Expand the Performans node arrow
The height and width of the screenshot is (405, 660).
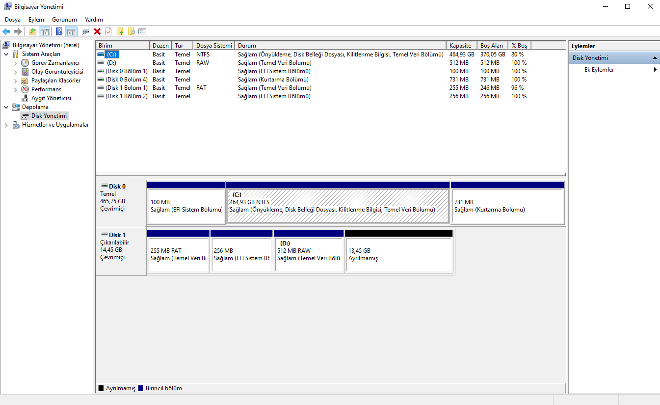tap(15, 89)
